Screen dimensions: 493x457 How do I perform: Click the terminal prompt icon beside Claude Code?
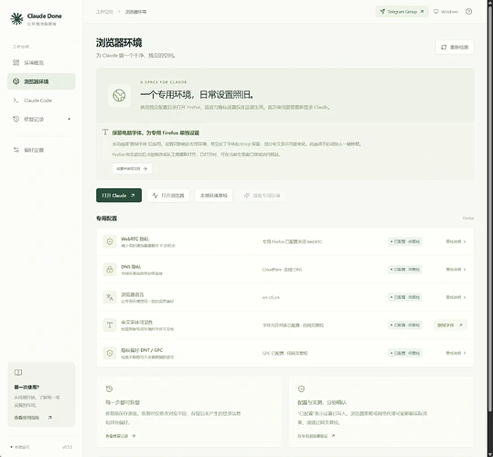16,101
